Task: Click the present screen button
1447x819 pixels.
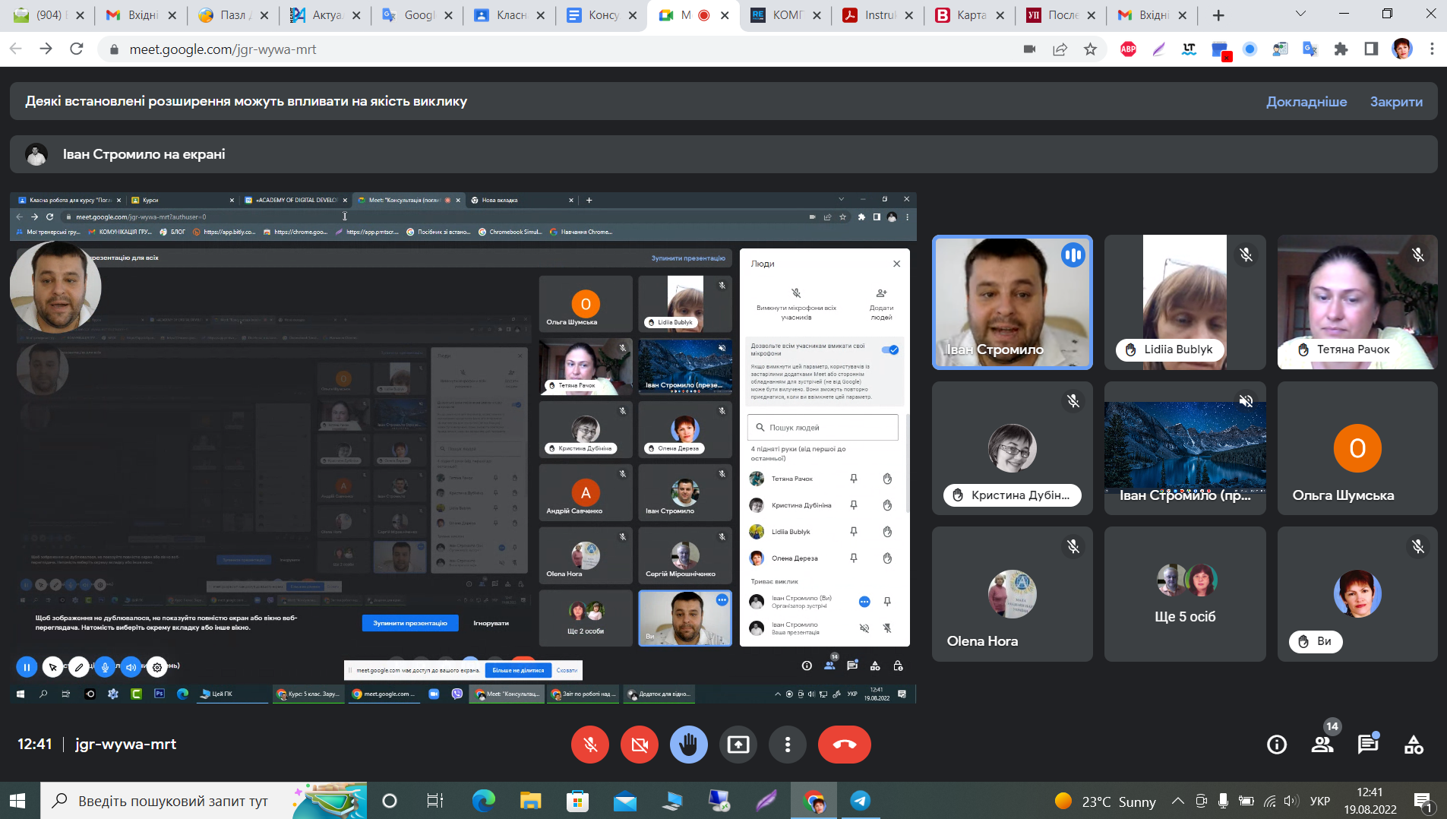Action: click(738, 745)
